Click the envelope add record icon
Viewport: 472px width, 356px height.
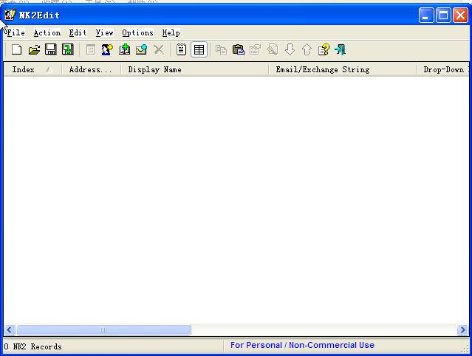(141, 50)
